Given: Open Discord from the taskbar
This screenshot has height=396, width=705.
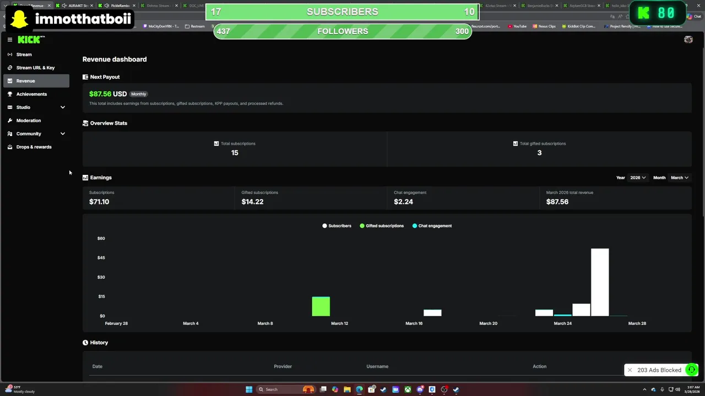Looking at the screenshot, I should (x=420, y=389).
